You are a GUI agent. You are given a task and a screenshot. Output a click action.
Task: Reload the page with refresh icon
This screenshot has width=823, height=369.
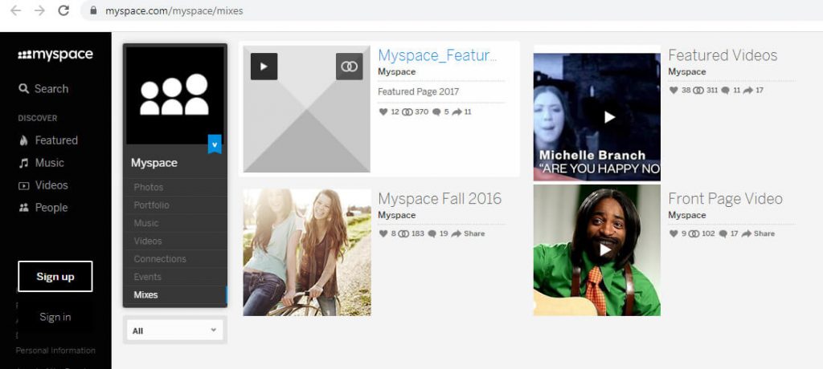tap(63, 10)
